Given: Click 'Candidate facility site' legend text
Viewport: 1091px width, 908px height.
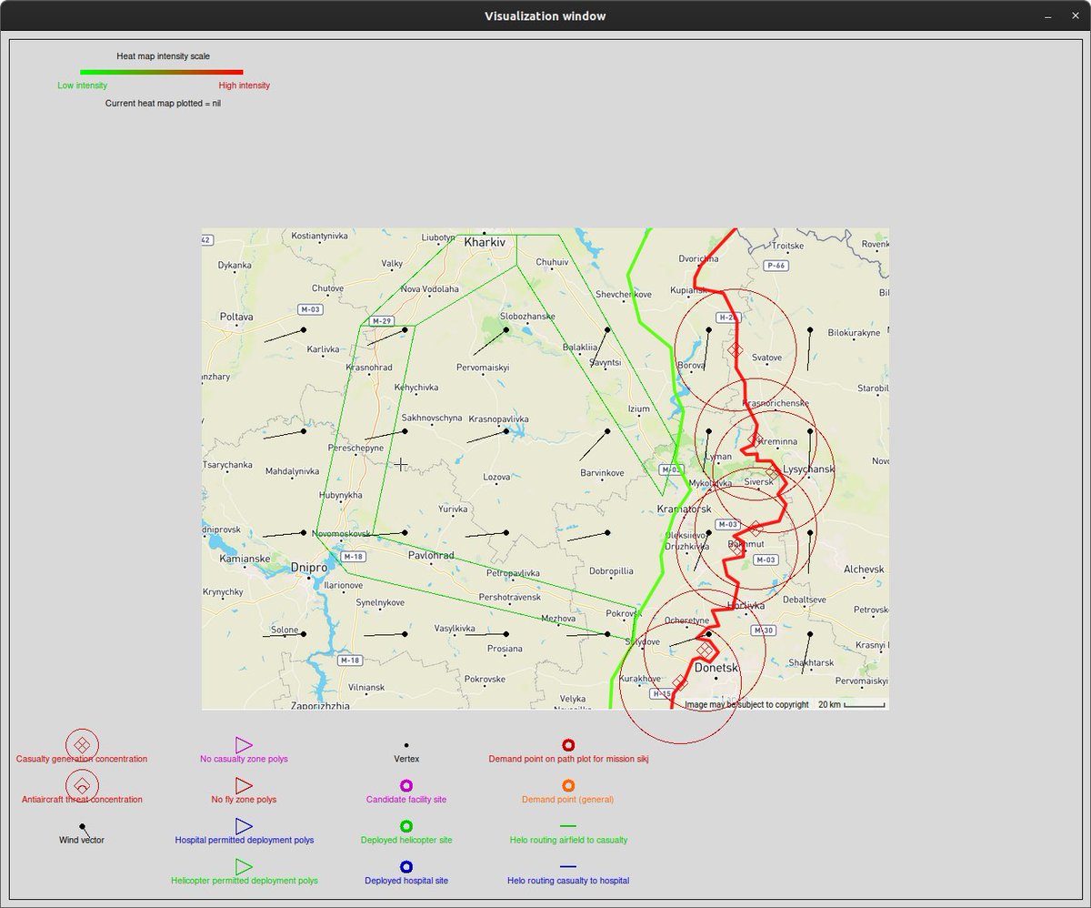Looking at the screenshot, I should [x=406, y=800].
